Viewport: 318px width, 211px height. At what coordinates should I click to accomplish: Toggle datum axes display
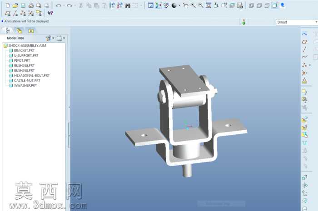(x=15, y=13)
